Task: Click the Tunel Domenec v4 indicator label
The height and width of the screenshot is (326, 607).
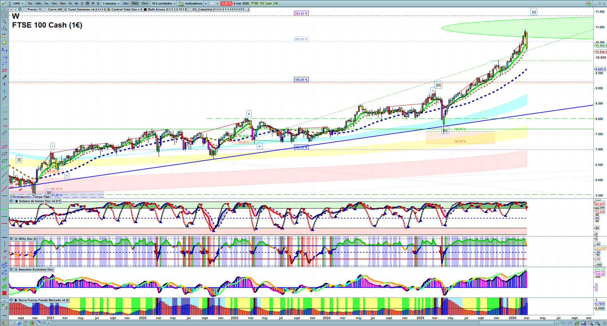Action: (87, 9)
